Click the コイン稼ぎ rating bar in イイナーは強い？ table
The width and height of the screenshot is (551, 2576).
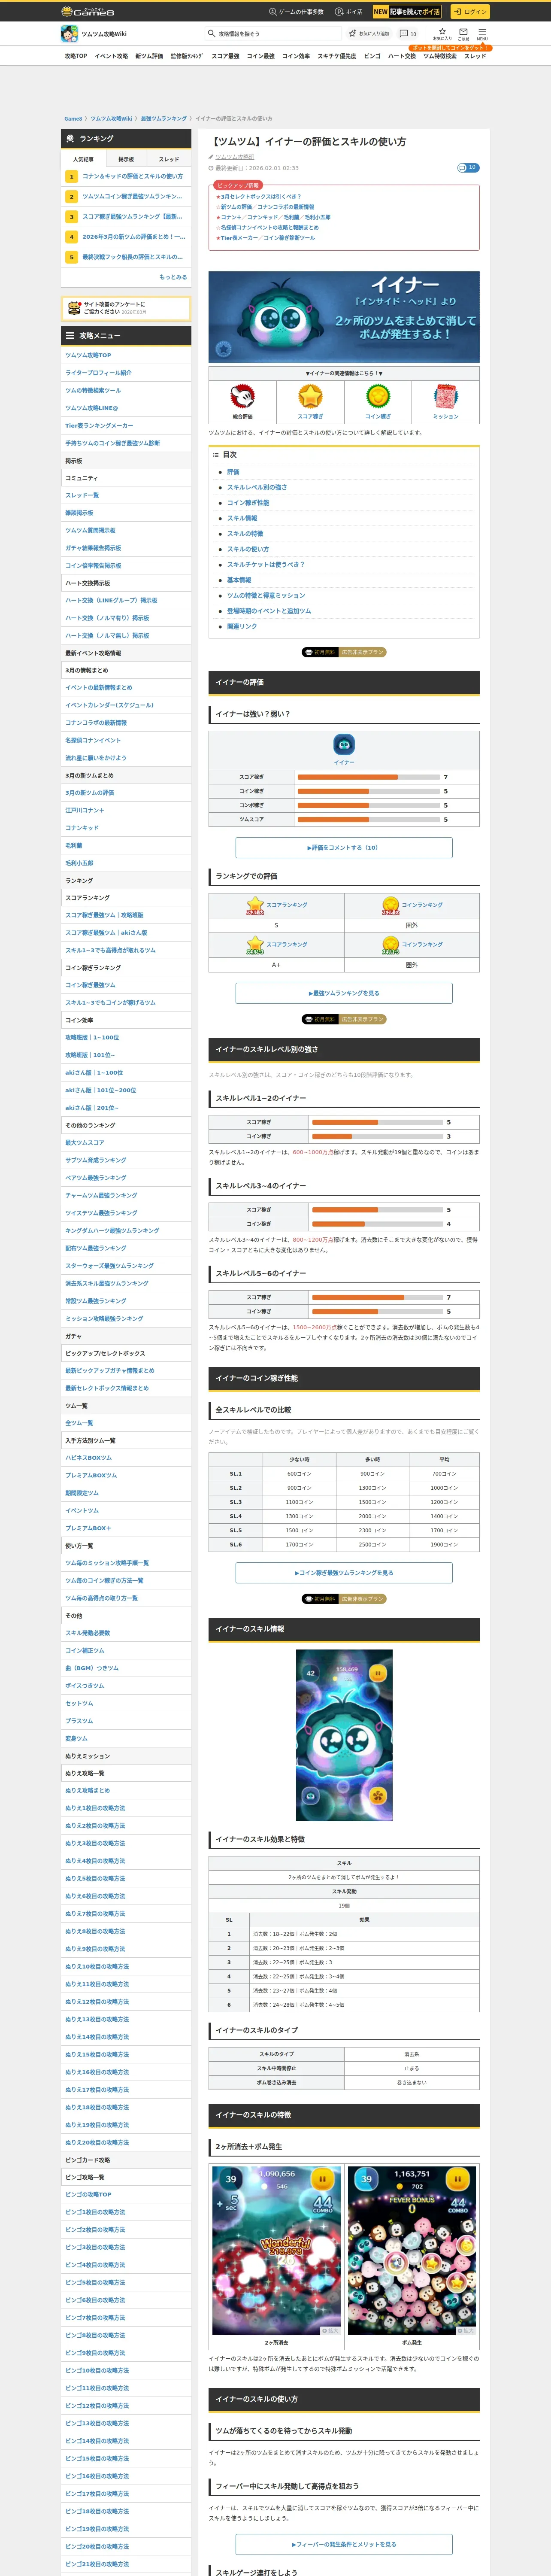click(369, 791)
